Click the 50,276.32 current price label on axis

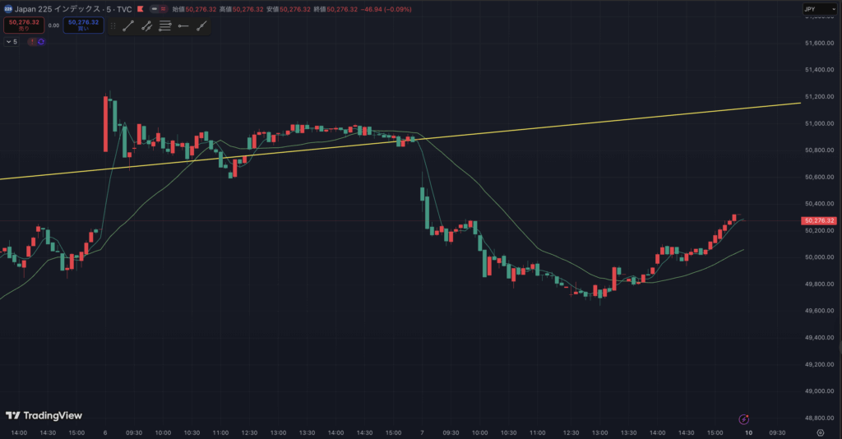coord(819,220)
